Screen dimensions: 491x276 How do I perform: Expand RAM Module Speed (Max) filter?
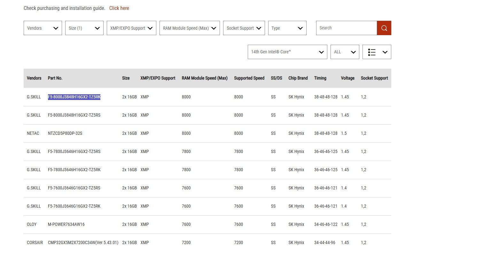(x=190, y=28)
